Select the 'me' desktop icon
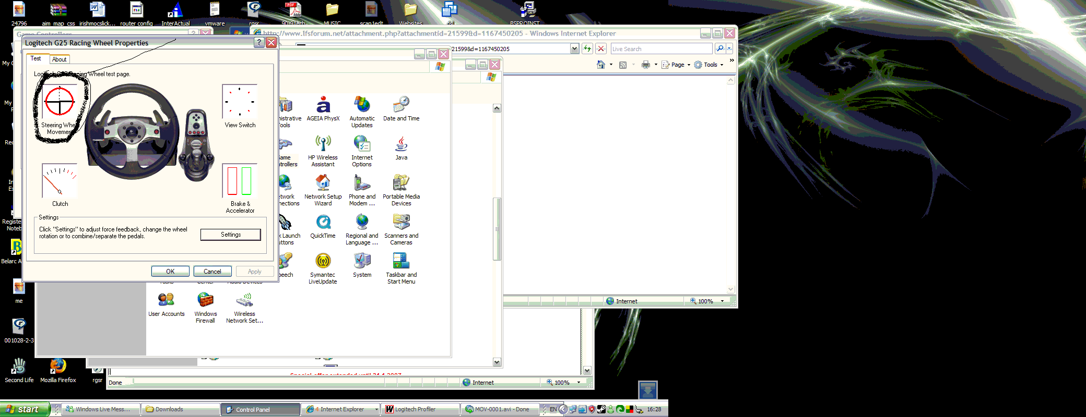This screenshot has height=417, width=1086. tap(19, 291)
